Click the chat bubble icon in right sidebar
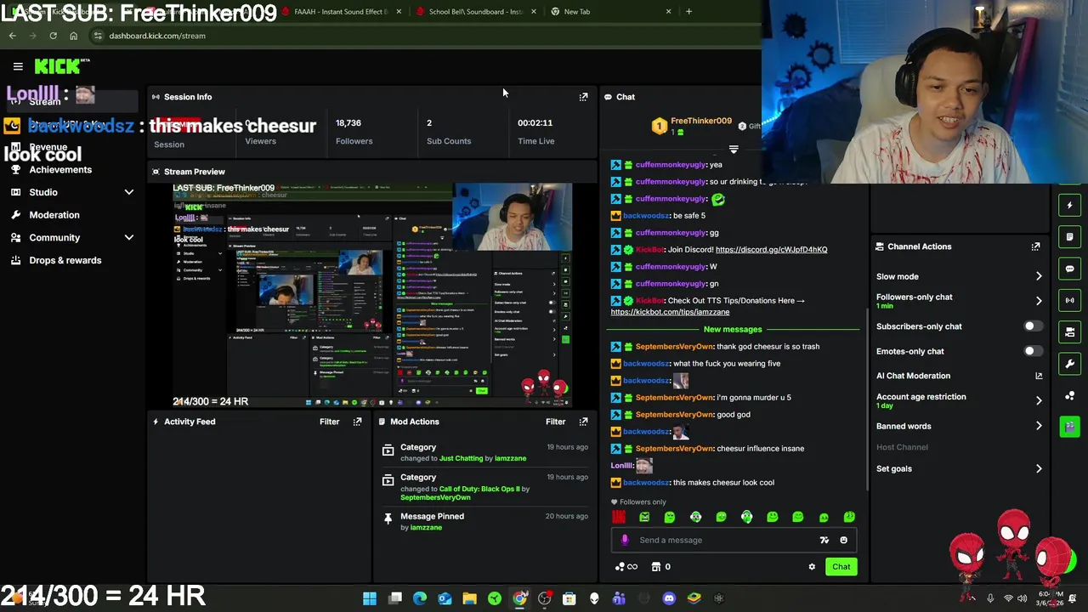The width and height of the screenshot is (1088, 612). click(1069, 269)
